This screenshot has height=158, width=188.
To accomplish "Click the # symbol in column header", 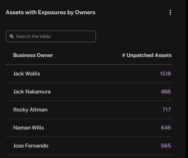I will pos(124,55).
